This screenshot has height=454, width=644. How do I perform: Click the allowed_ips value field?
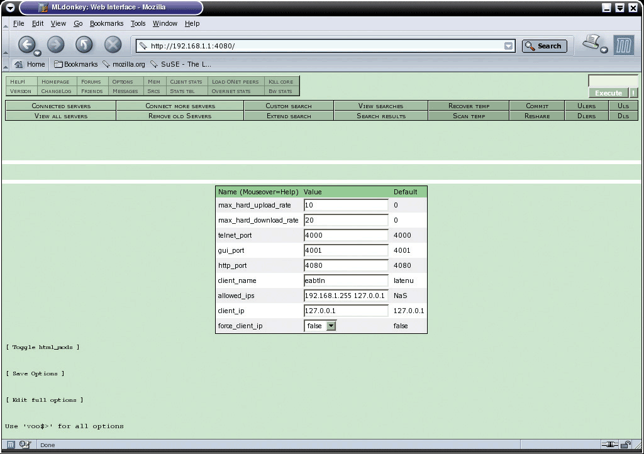346,296
